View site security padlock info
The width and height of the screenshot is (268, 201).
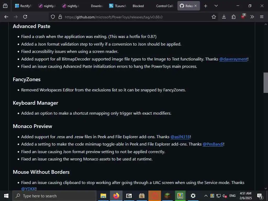pyautogui.click(x=60, y=17)
